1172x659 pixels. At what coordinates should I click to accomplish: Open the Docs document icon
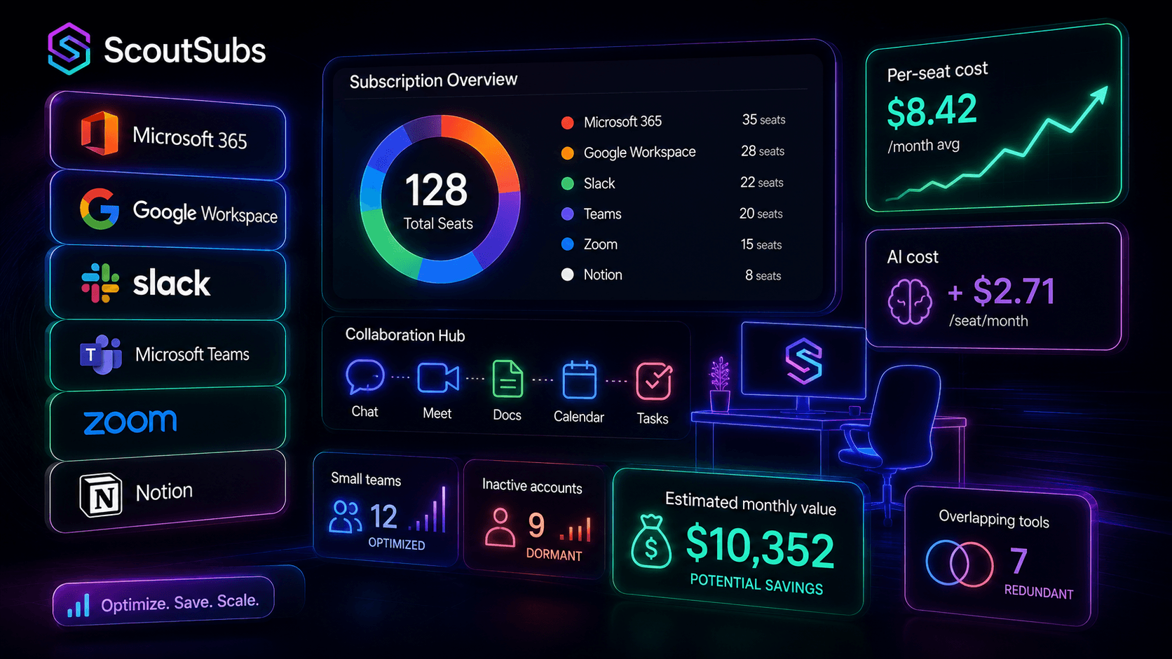coord(507,379)
